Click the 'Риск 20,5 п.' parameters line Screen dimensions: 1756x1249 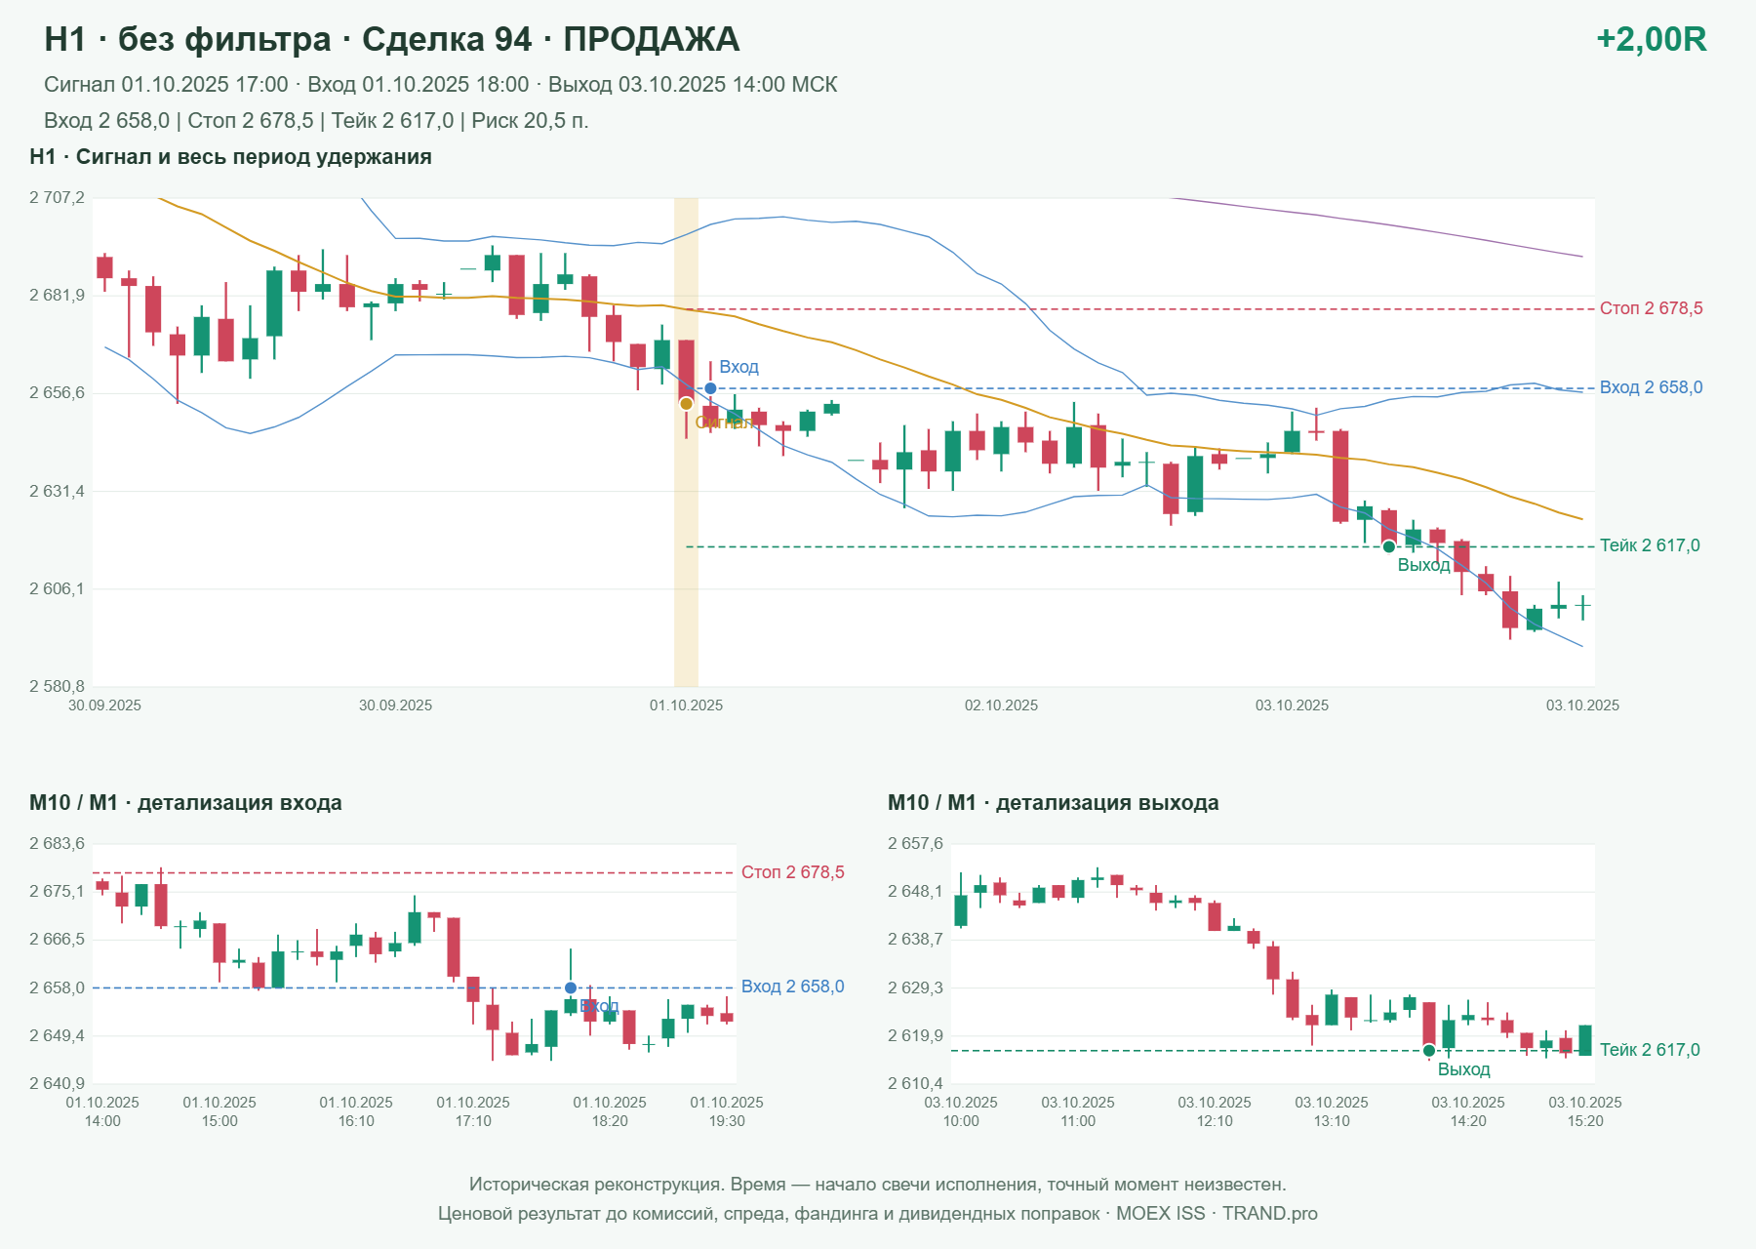pos(316,121)
